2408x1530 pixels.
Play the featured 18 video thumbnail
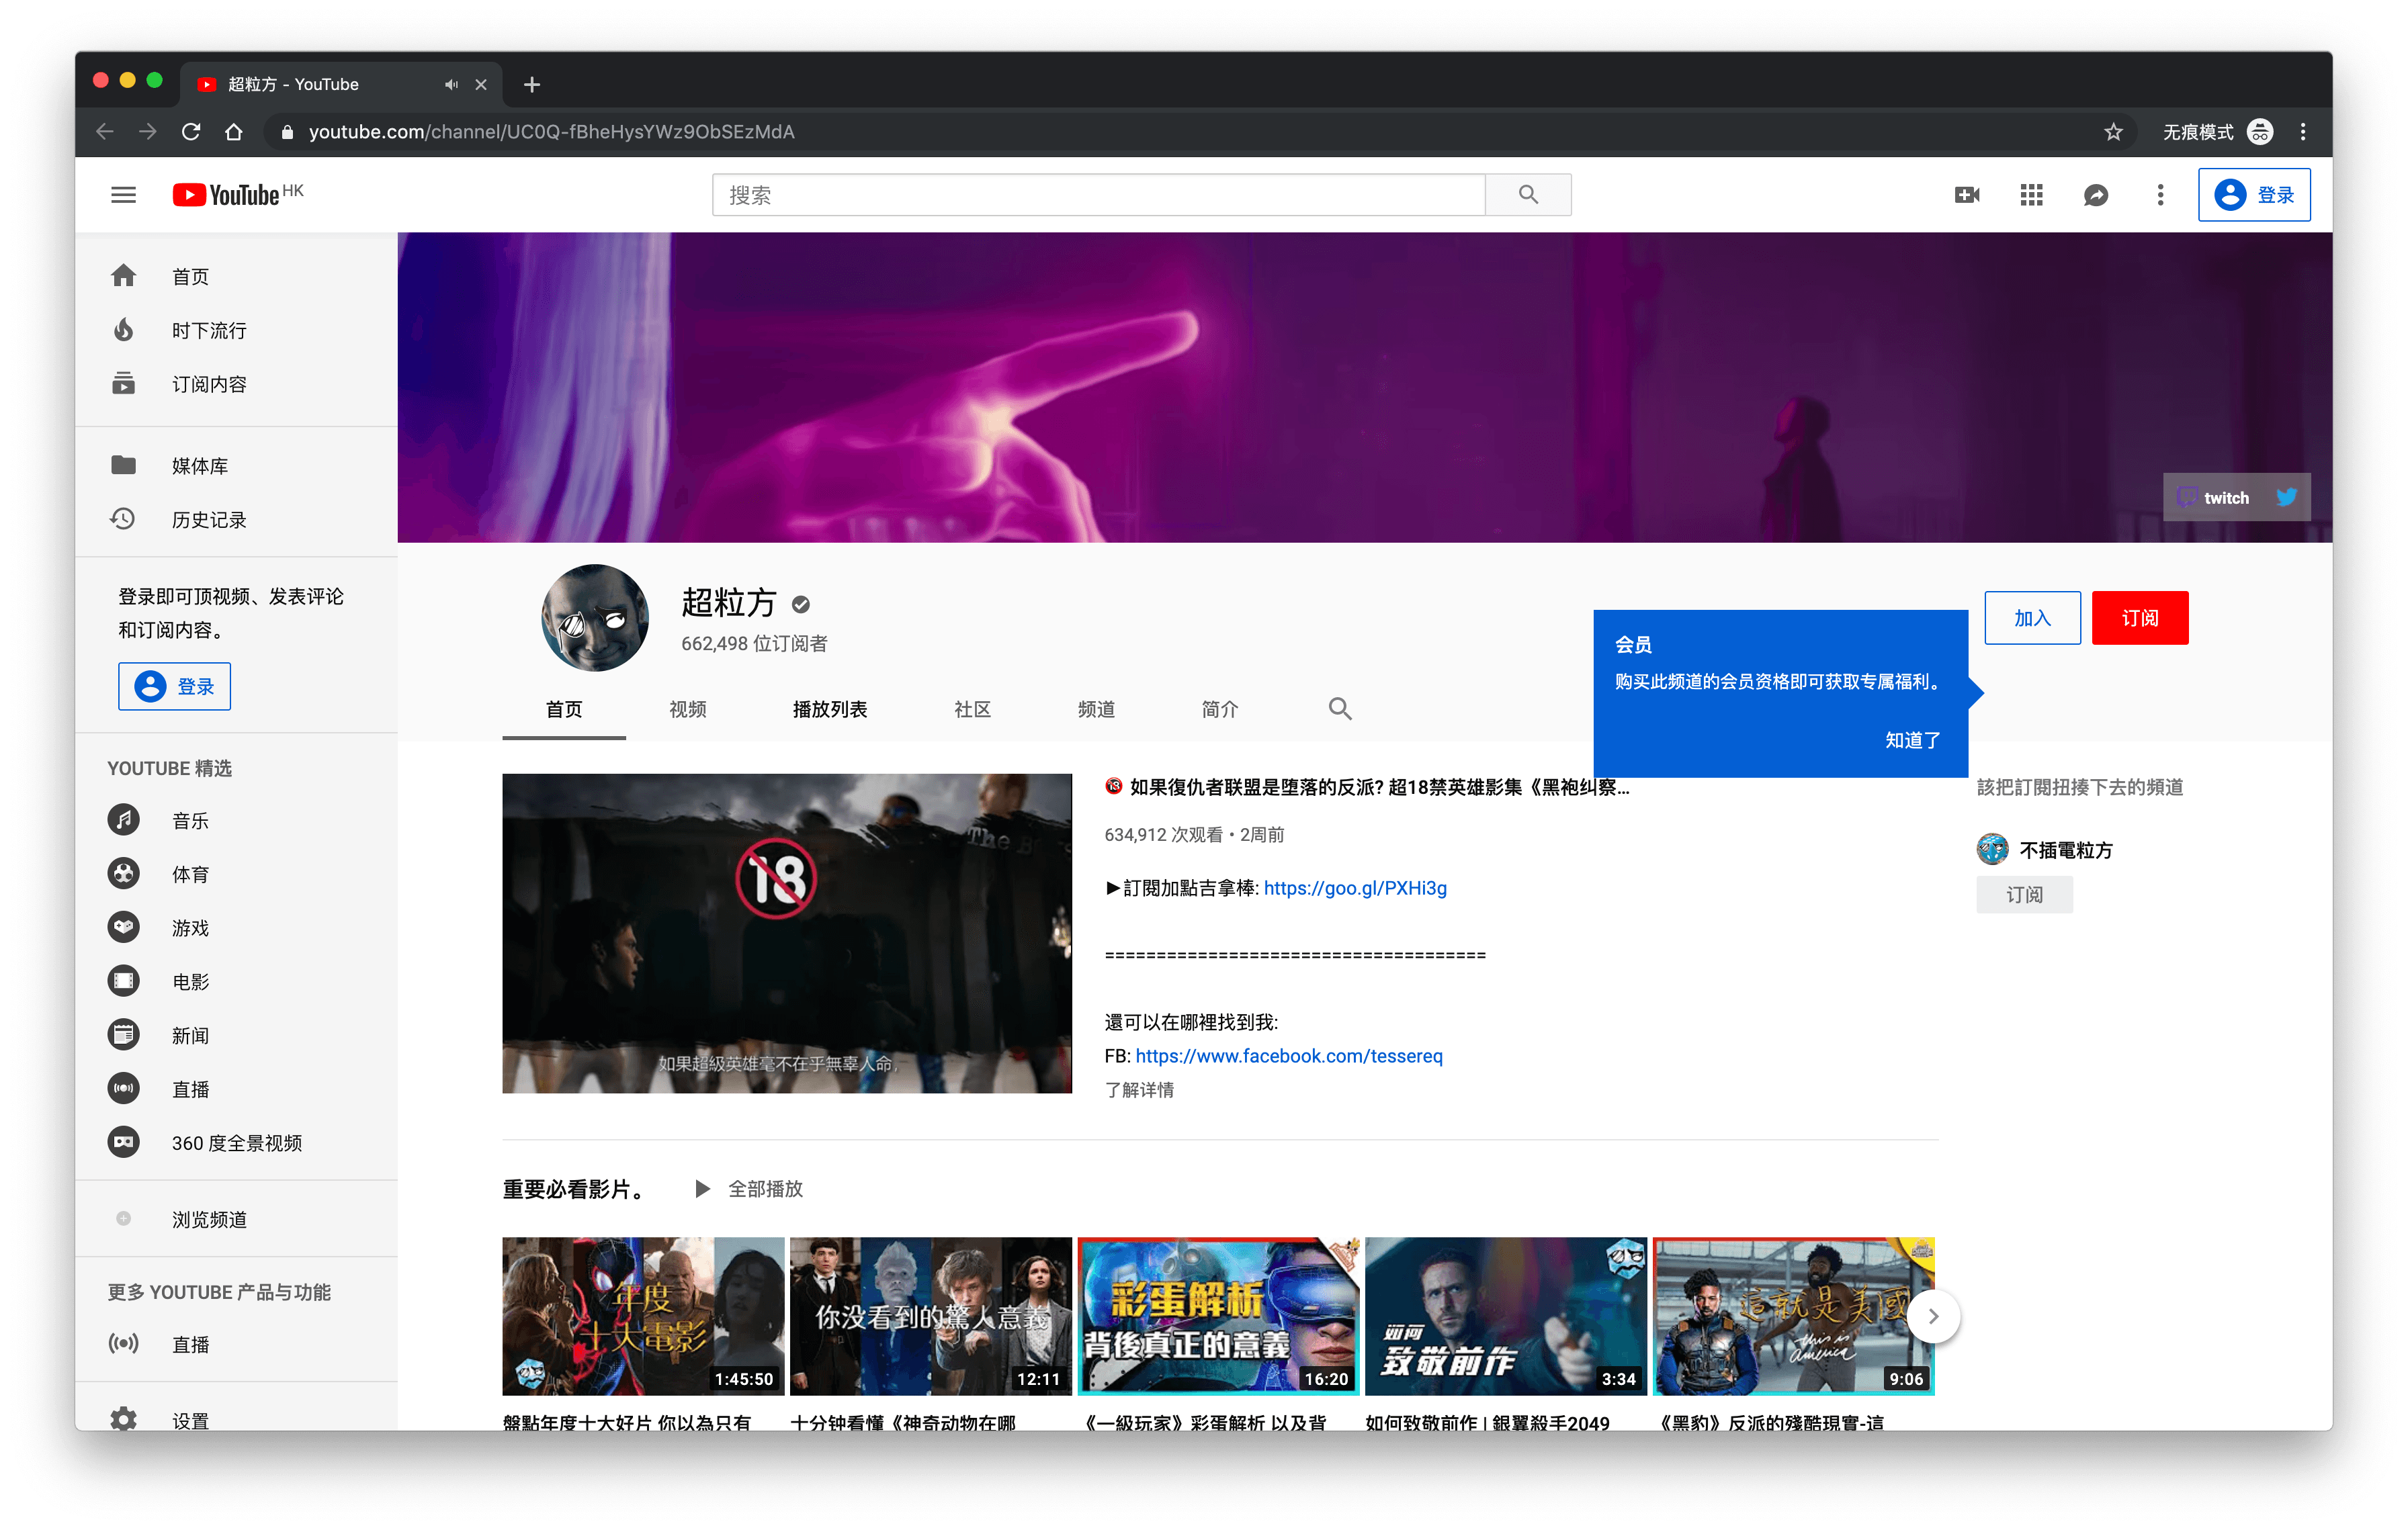(786, 932)
